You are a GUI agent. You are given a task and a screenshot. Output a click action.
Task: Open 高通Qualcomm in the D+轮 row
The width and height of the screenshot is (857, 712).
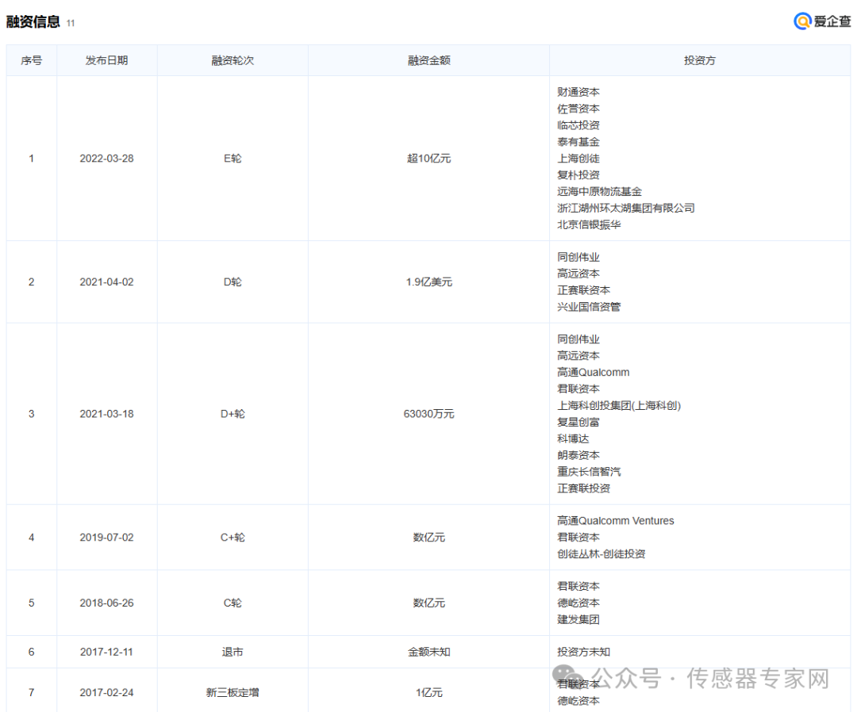[593, 373]
